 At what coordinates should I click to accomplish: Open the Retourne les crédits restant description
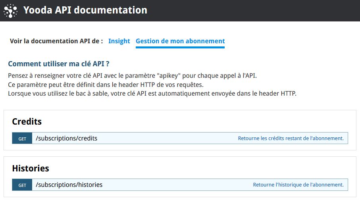click(291, 138)
